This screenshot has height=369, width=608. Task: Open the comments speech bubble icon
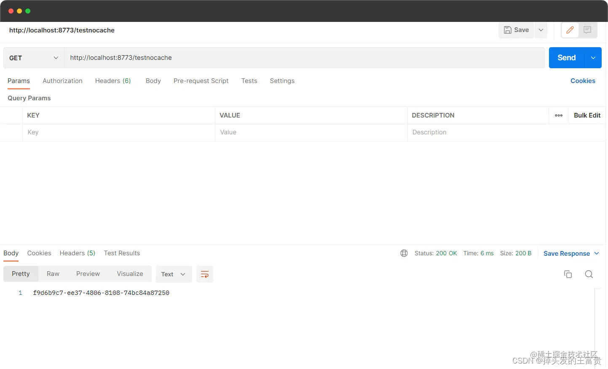coord(587,30)
